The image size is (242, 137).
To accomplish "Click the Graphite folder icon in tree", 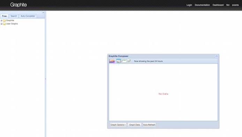I will click(x=4, y=20).
